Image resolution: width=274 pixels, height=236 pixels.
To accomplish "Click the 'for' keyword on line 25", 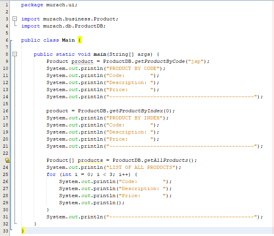I will (x=51, y=174).
